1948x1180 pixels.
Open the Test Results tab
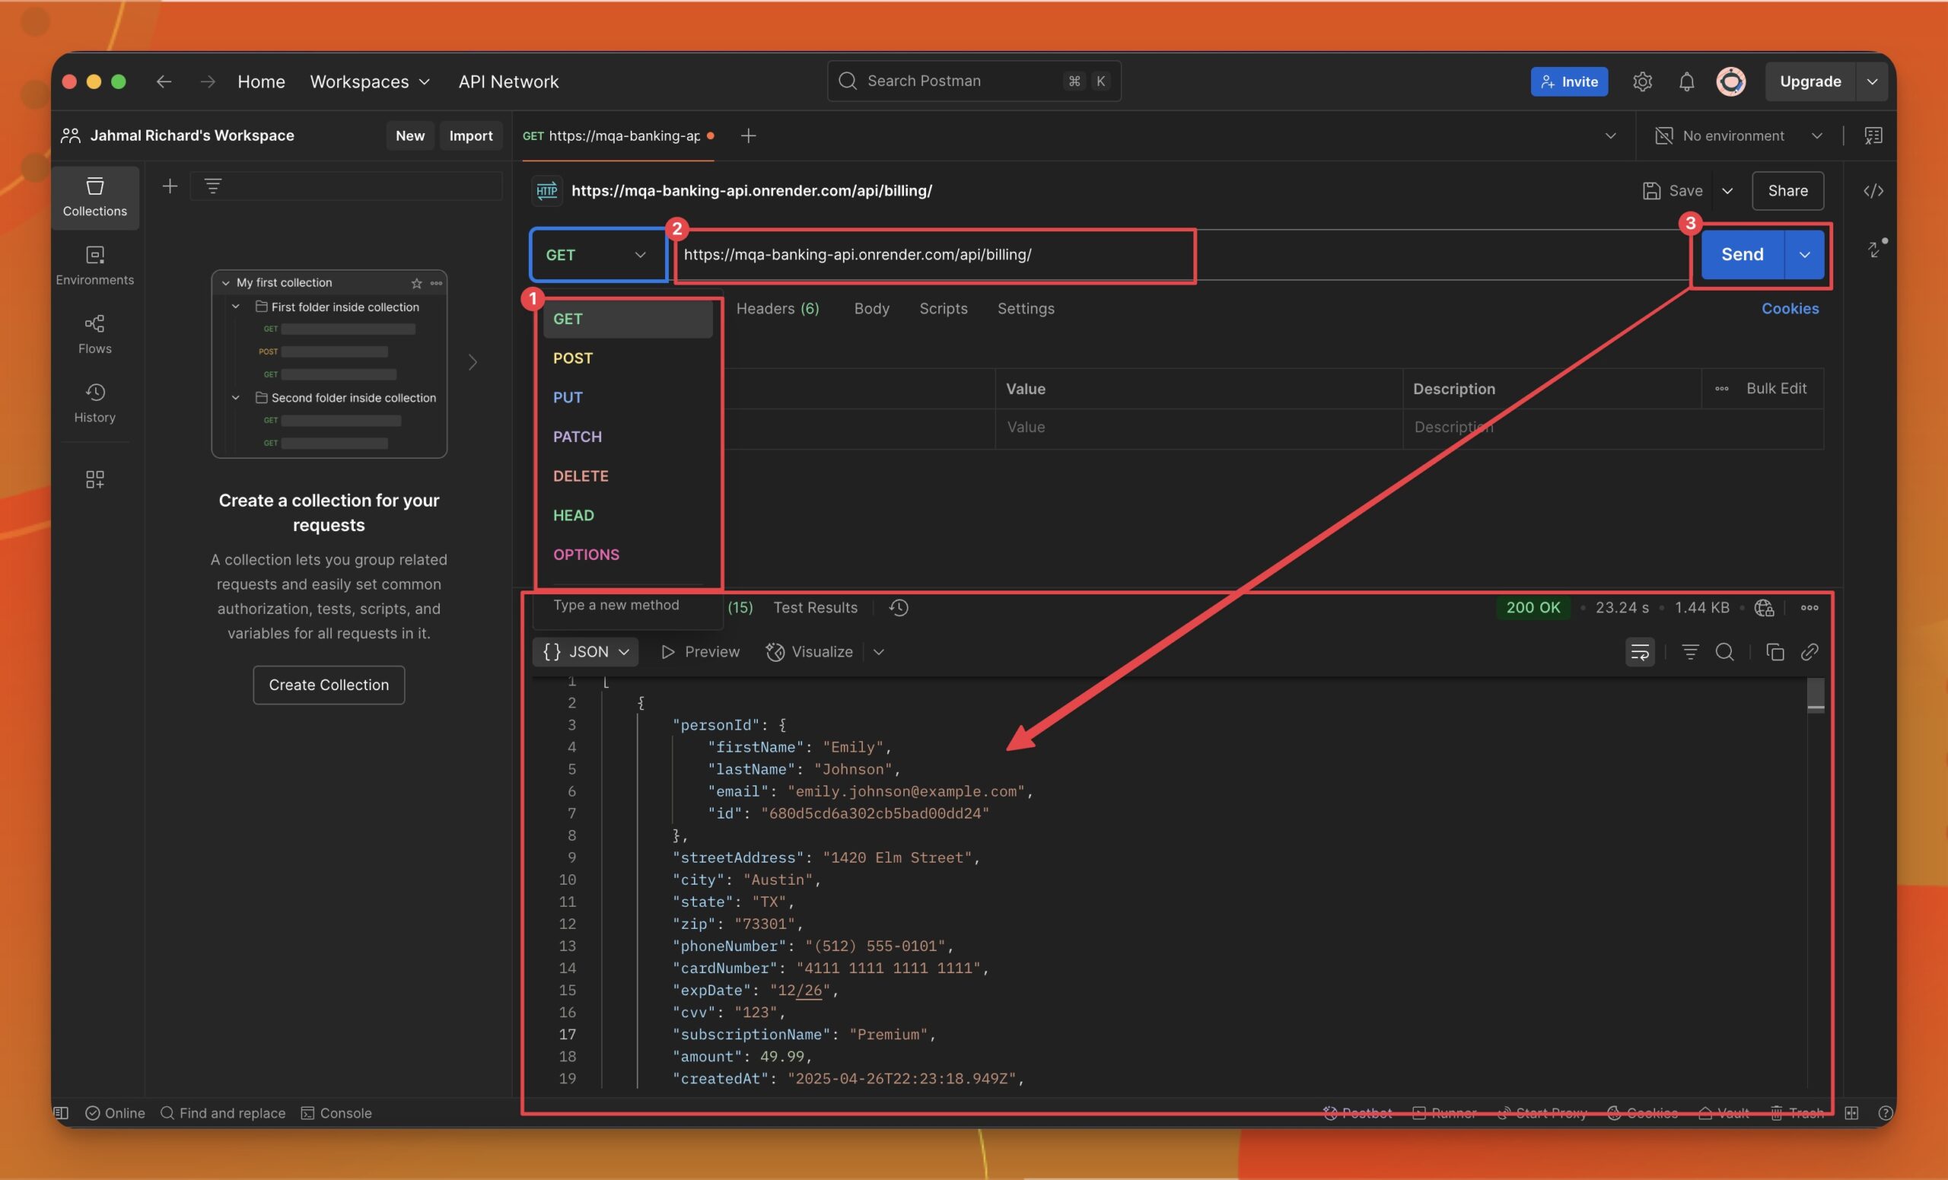coord(814,607)
